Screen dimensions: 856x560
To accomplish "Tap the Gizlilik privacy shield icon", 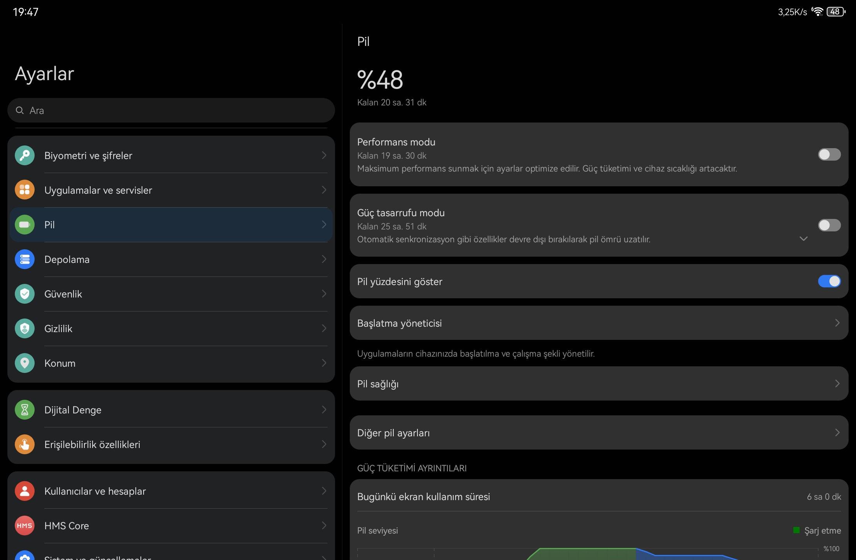I will click(x=25, y=329).
